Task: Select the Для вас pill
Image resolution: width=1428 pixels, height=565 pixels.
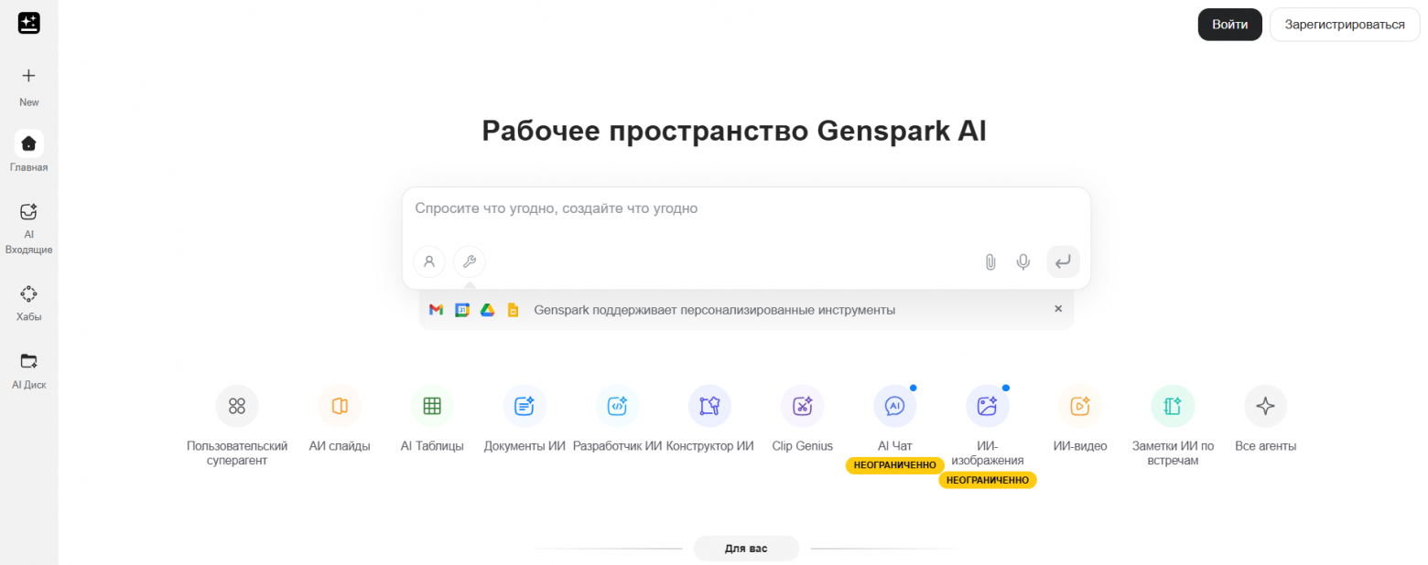Action: tap(746, 548)
